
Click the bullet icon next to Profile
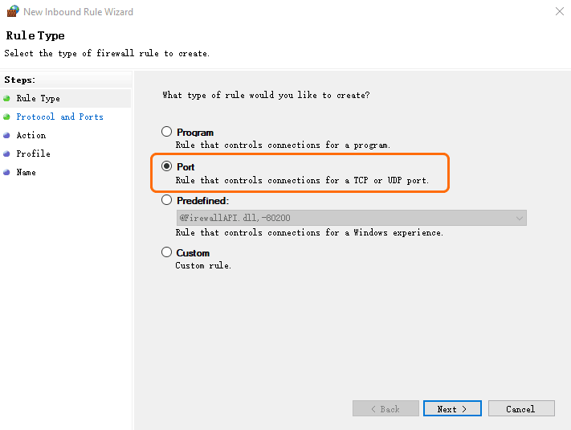point(7,154)
